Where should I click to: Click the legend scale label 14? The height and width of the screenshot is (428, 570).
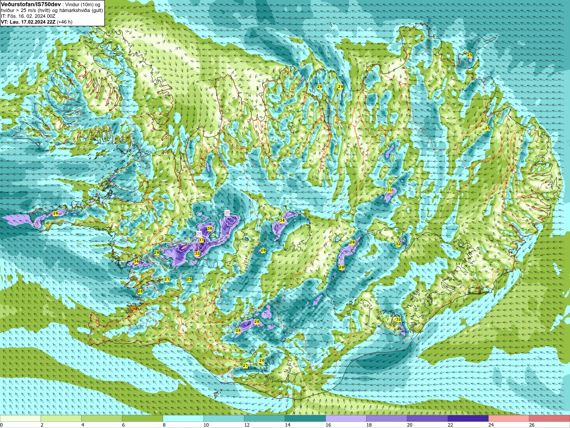click(288, 425)
